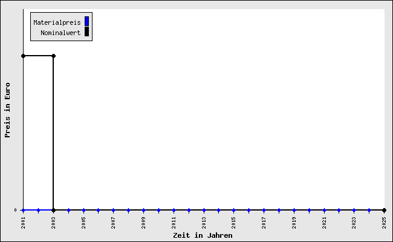Select the Nominalwert legend label

pos(60,33)
